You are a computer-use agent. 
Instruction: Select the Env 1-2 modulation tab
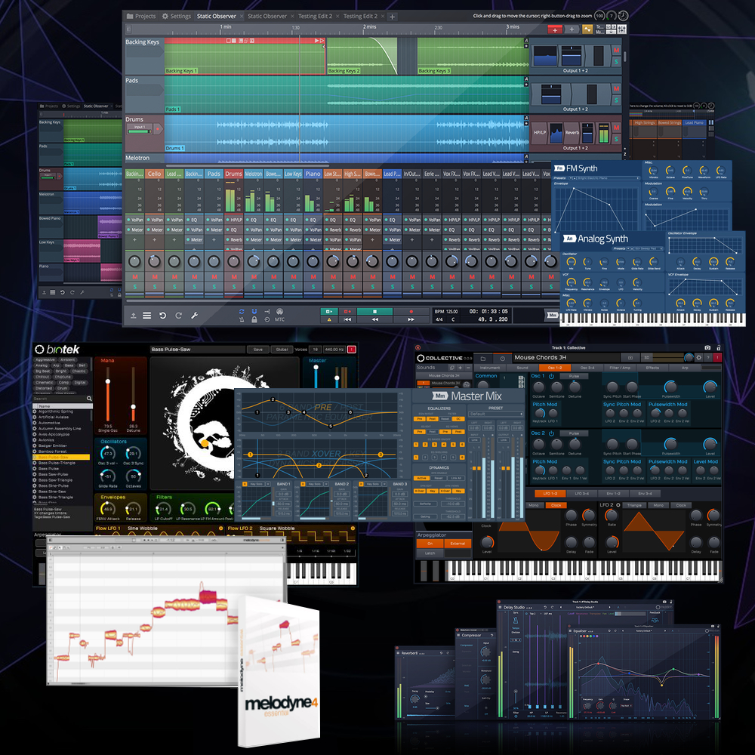(x=613, y=494)
